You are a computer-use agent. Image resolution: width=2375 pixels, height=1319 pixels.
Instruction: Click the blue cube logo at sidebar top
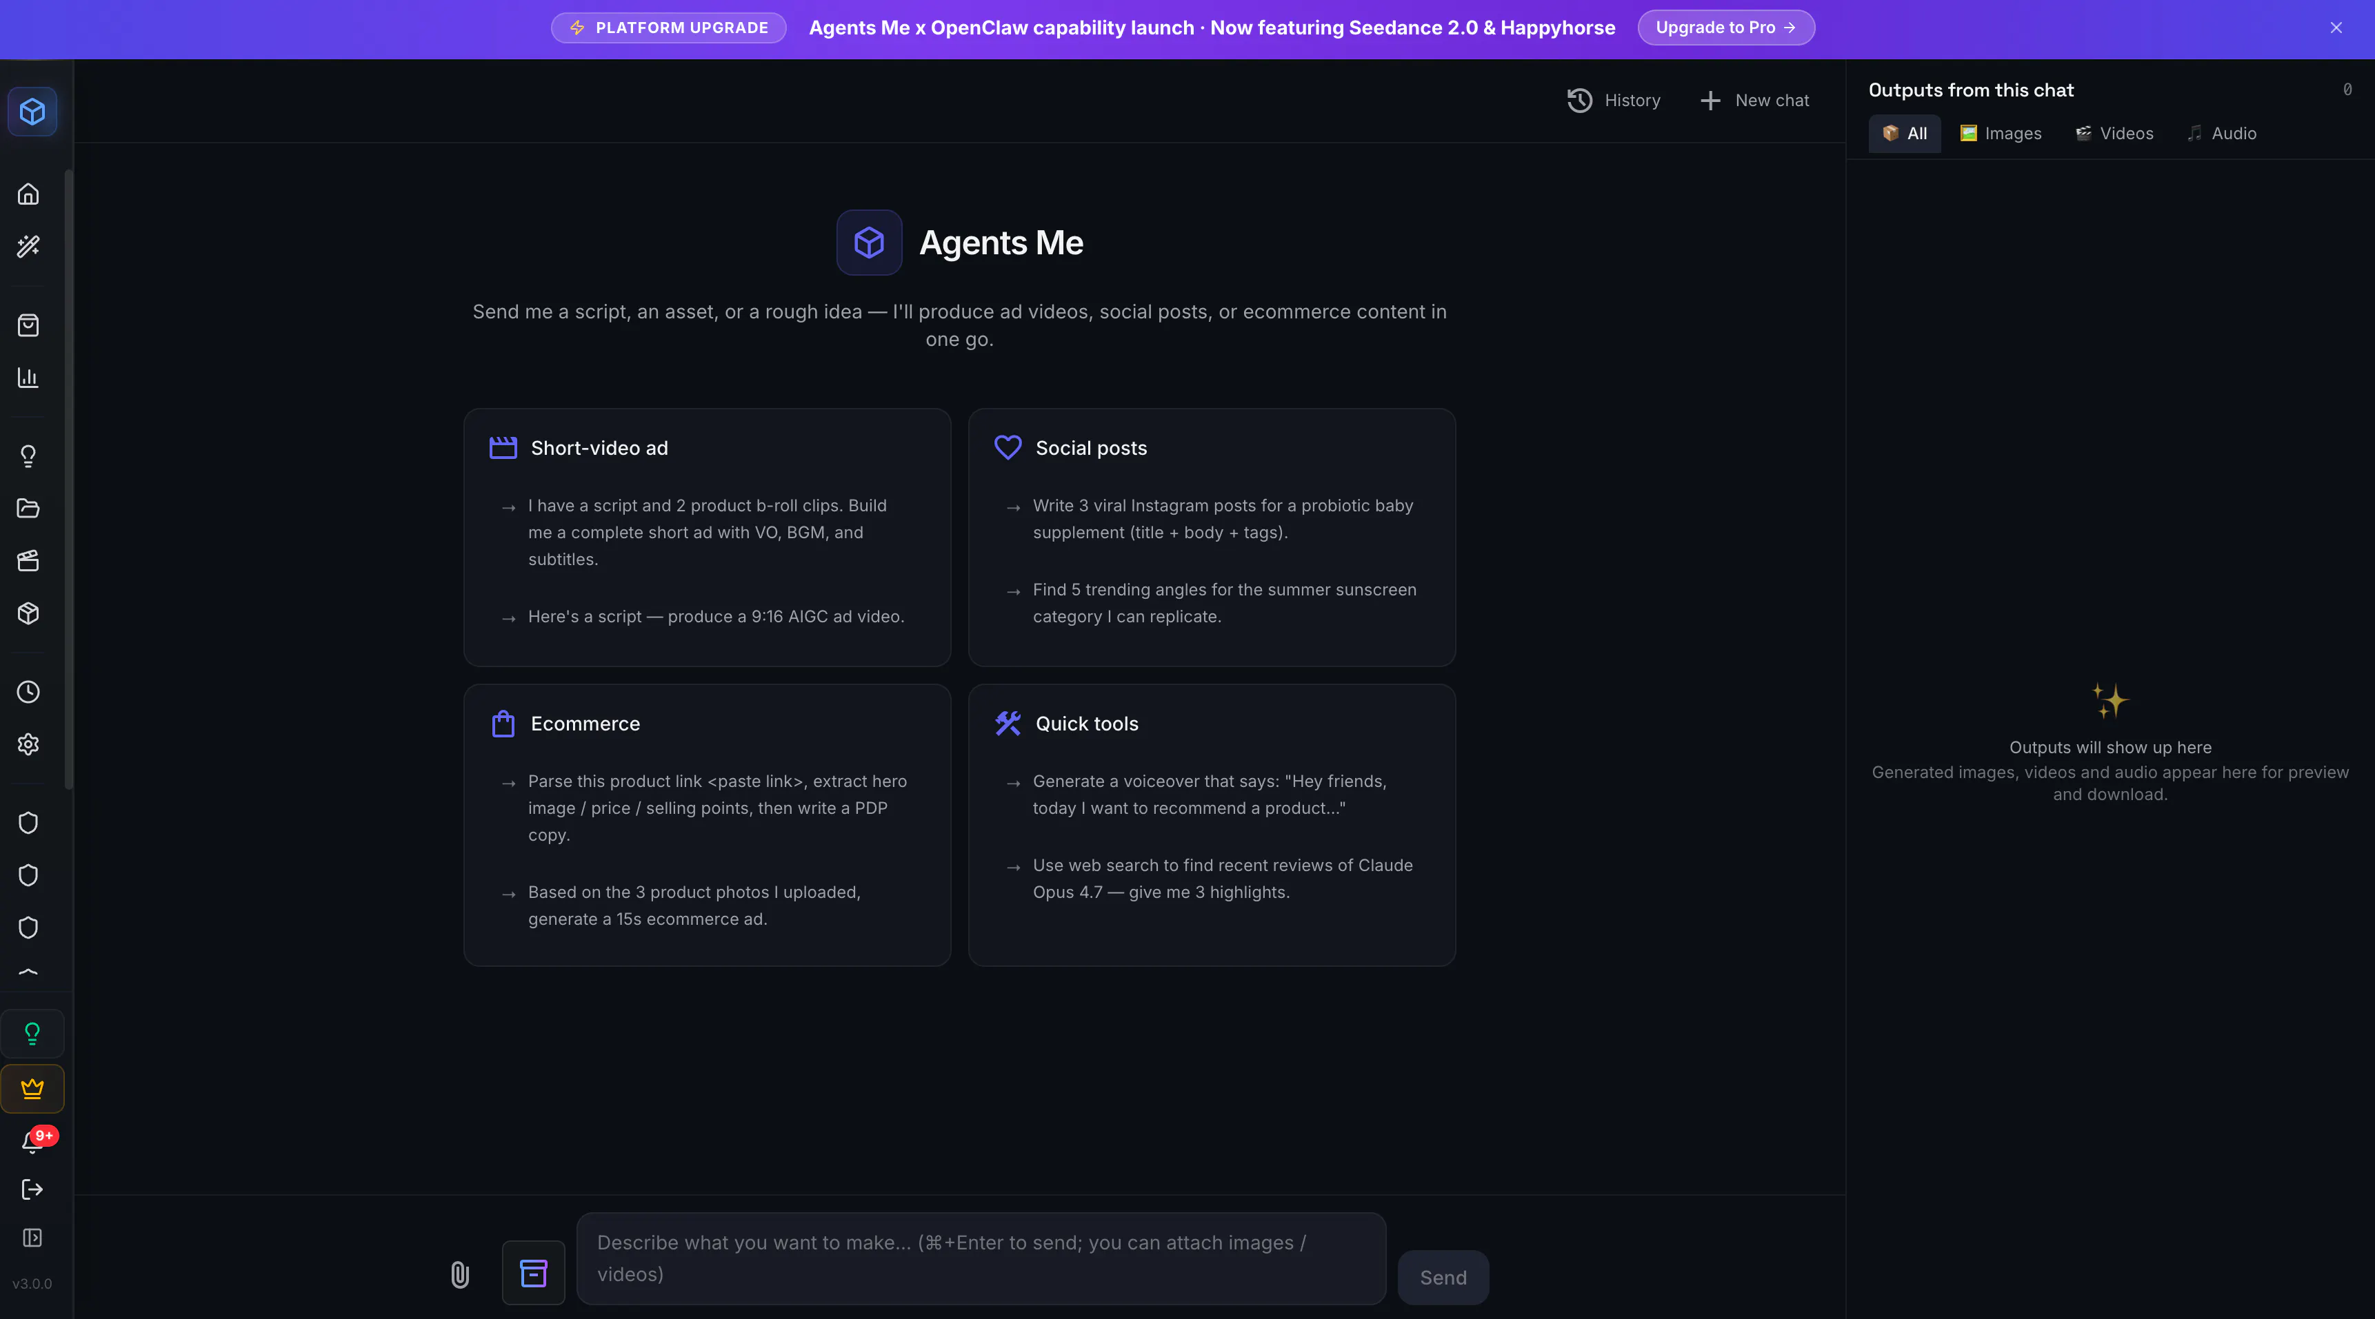(x=32, y=112)
